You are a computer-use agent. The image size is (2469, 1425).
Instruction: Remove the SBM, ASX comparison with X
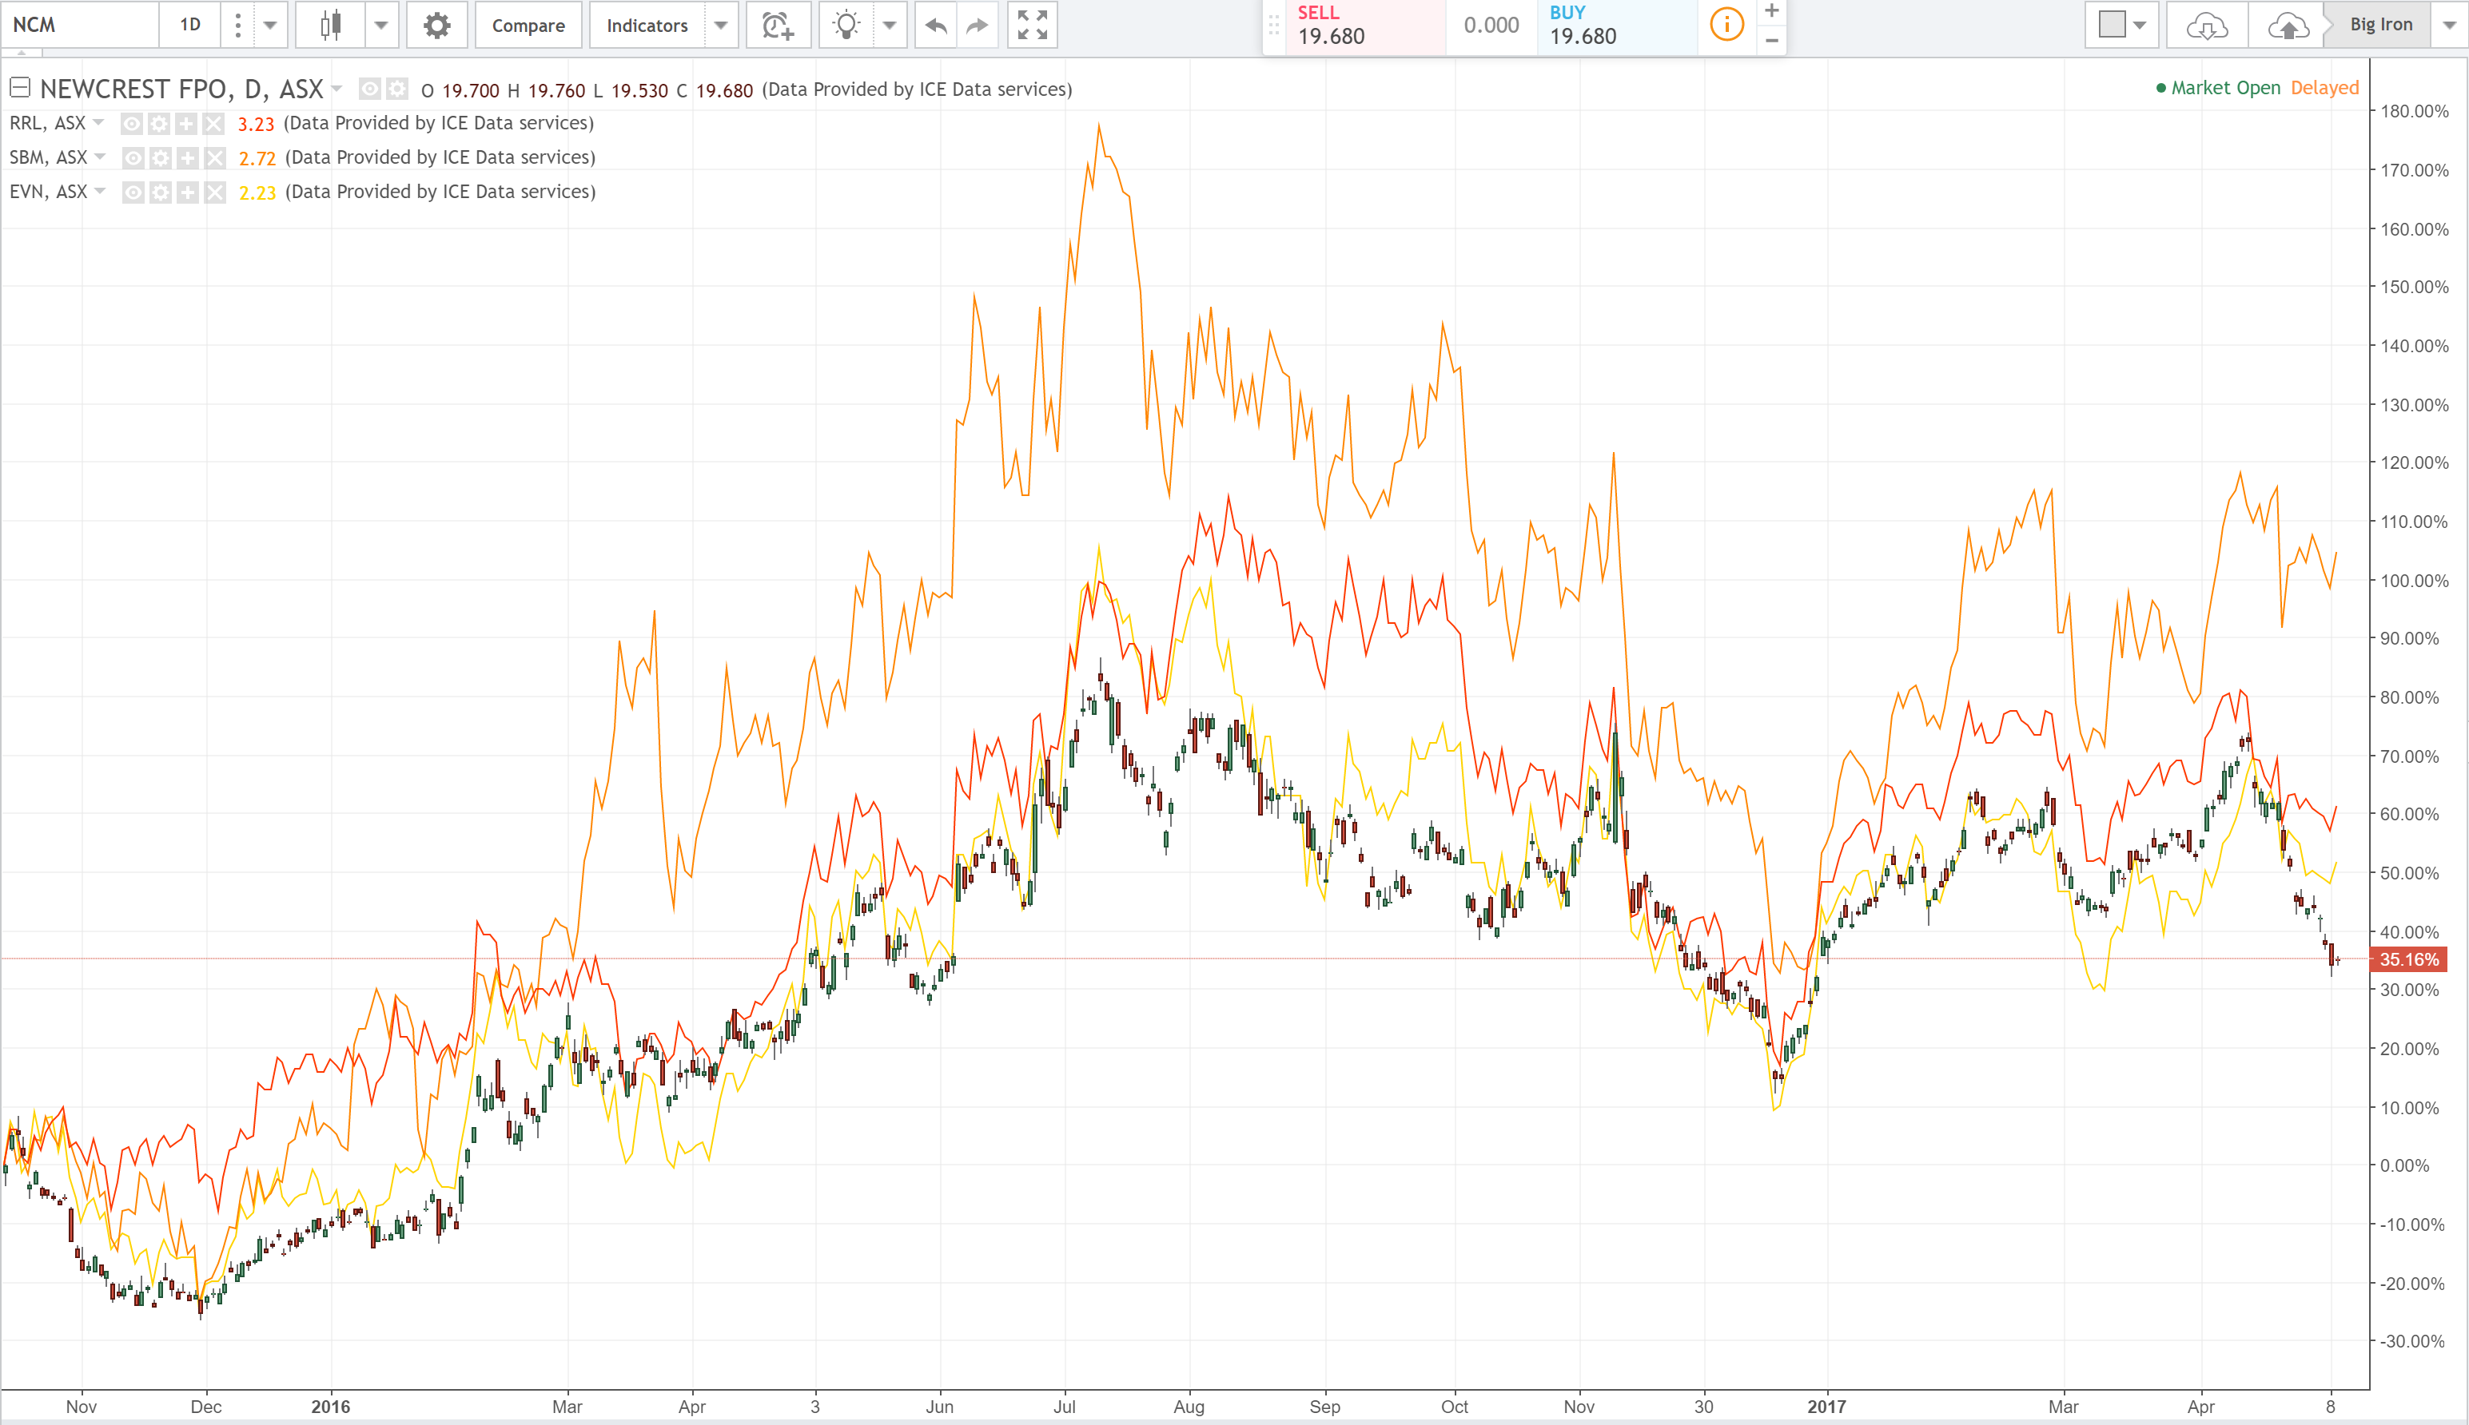(216, 157)
